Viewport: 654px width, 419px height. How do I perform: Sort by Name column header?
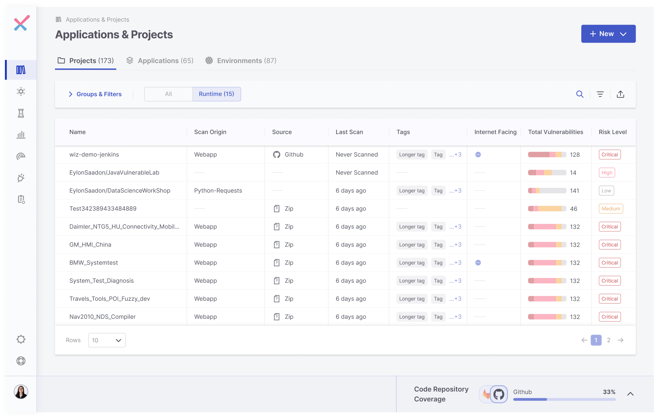(x=78, y=132)
